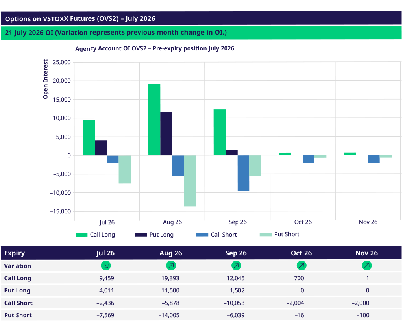Click the green 21 July 2026 OI banner
The image size is (403, 331).
[x=201, y=33]
